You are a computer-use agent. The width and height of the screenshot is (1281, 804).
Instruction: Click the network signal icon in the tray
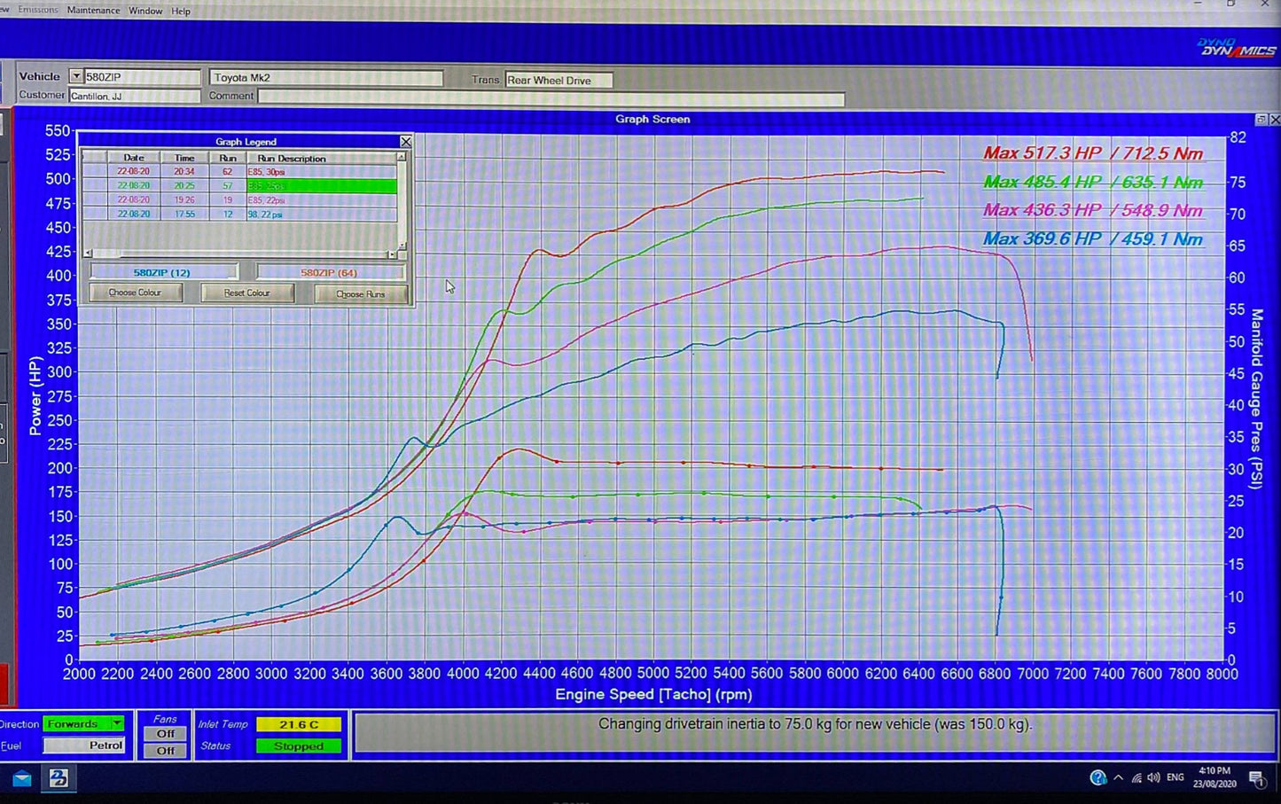tap(1137, 777)
